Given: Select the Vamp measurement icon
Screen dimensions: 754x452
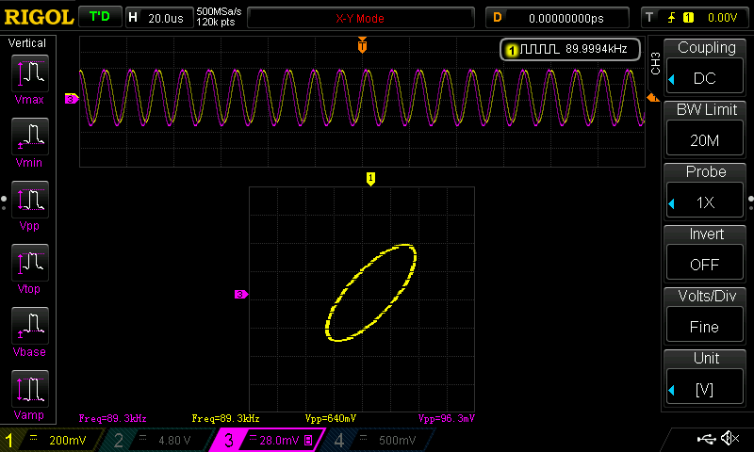Looking at the screenshot, I should tap(30, 389).
